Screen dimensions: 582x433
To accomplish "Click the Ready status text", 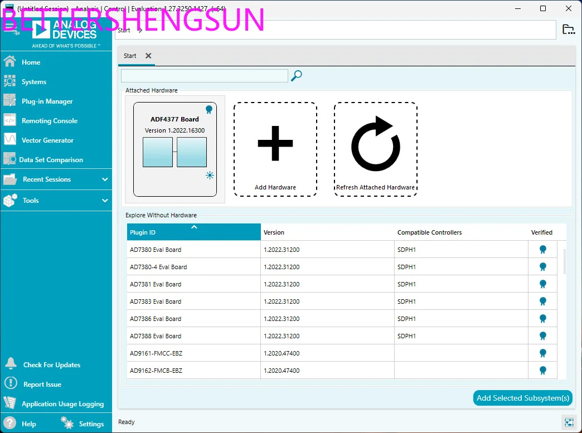I will [x=126, y=422].
